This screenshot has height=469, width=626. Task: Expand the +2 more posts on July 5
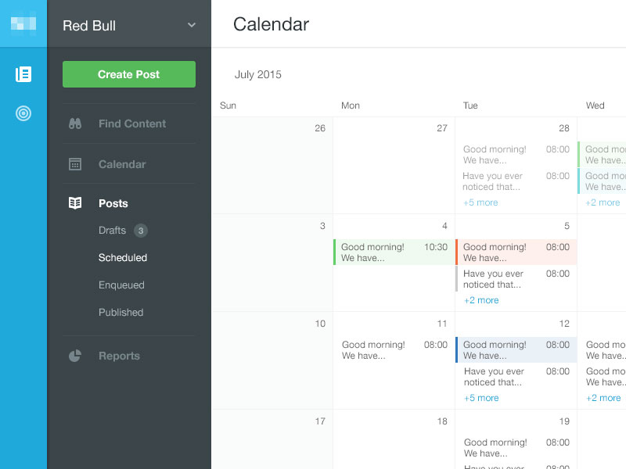pyautogui.click(x=481, y=299)
